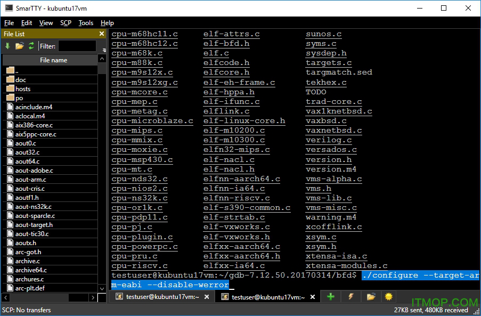Screen dimensions: 481x316
Task: Go to parent directory '..' in file list
Action: pyautogui.click(x=17, y=71)
